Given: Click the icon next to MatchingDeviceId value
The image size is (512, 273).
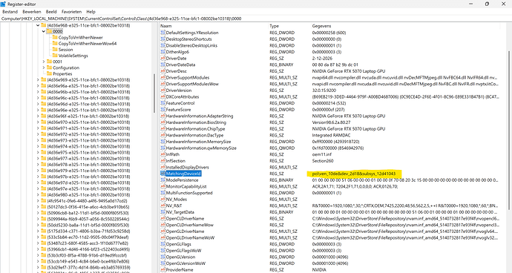Looking at the screenshot, I should [x=163, y=174].
